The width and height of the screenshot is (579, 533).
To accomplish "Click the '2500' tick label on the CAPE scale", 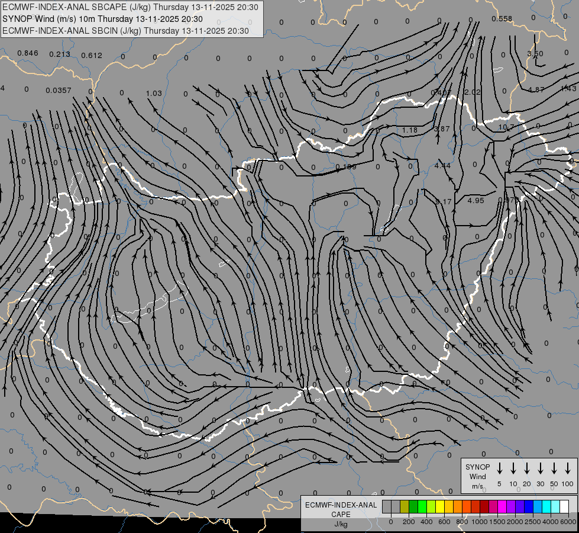I will [533, 522].
